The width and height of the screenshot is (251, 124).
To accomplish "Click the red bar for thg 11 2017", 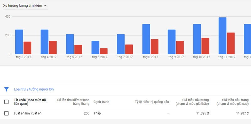I will click(x=231, y=43).
